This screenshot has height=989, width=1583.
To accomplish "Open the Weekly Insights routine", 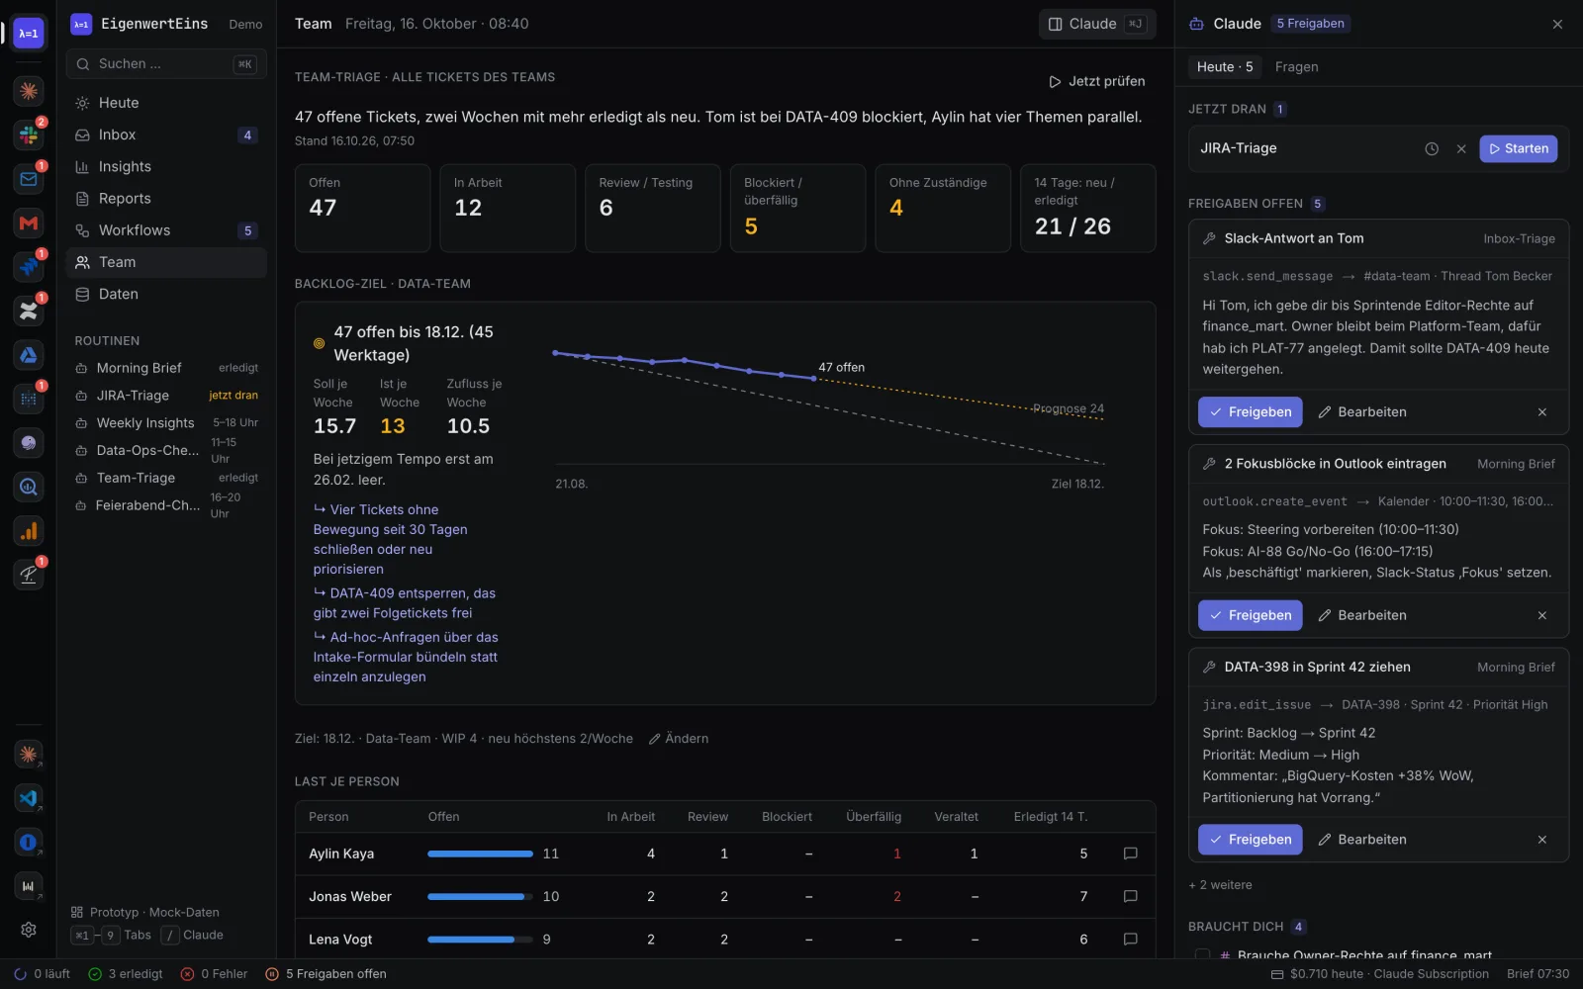I will (166, 423).
